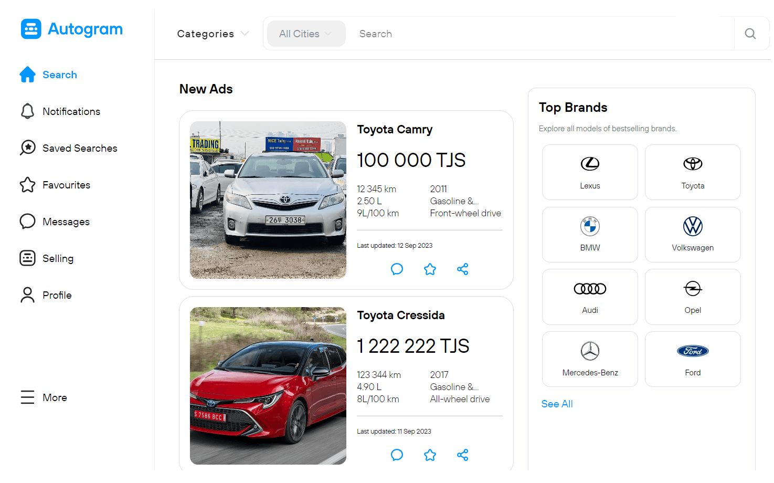Open the Messages section in sidebar

coord(66,222)
